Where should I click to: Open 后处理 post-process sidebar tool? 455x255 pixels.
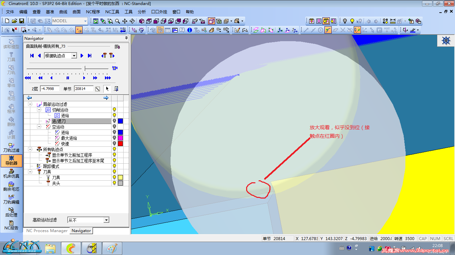11,212
